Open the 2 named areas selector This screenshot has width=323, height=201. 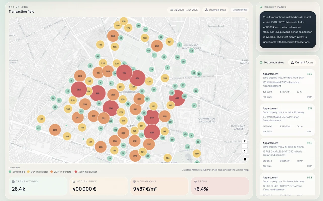click(215, 10)
